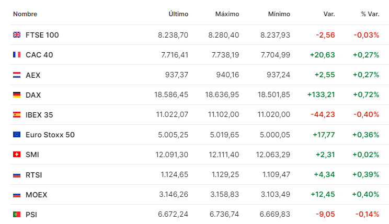Sort table by Mínimo column header

pyautogui.click(x=279, y=14)
